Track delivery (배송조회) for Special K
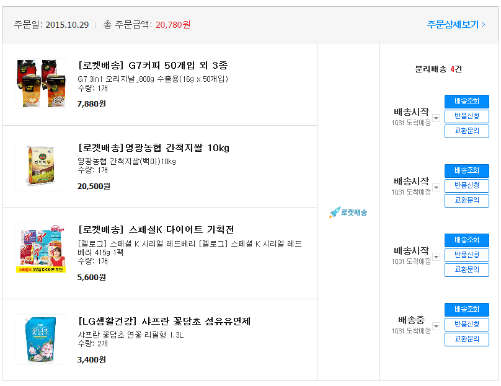Screen dimensions: 501x386 pyautogui.click(x=466, y=240)
